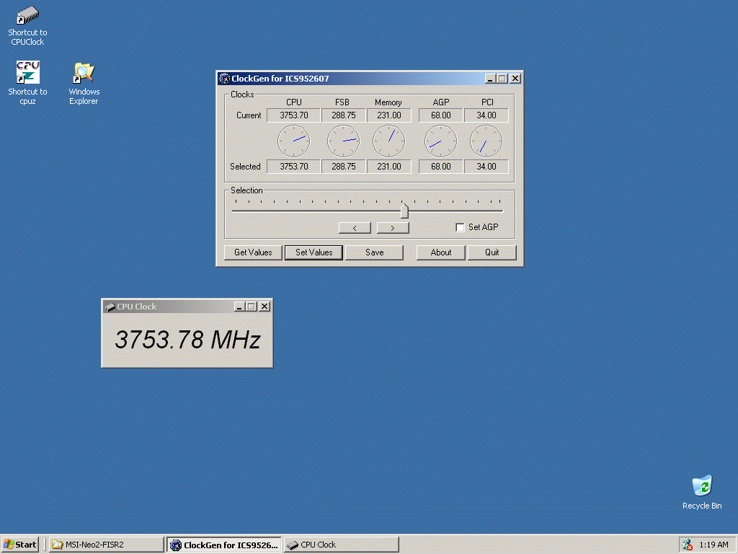Viewport: 738px width, 554px height.
Task: Close the ClockGen window
Action: [x=515, y=79]
